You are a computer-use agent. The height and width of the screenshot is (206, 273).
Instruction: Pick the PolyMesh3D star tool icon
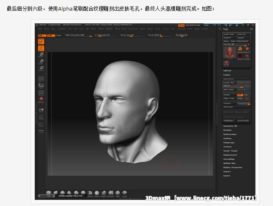[247, 56]
